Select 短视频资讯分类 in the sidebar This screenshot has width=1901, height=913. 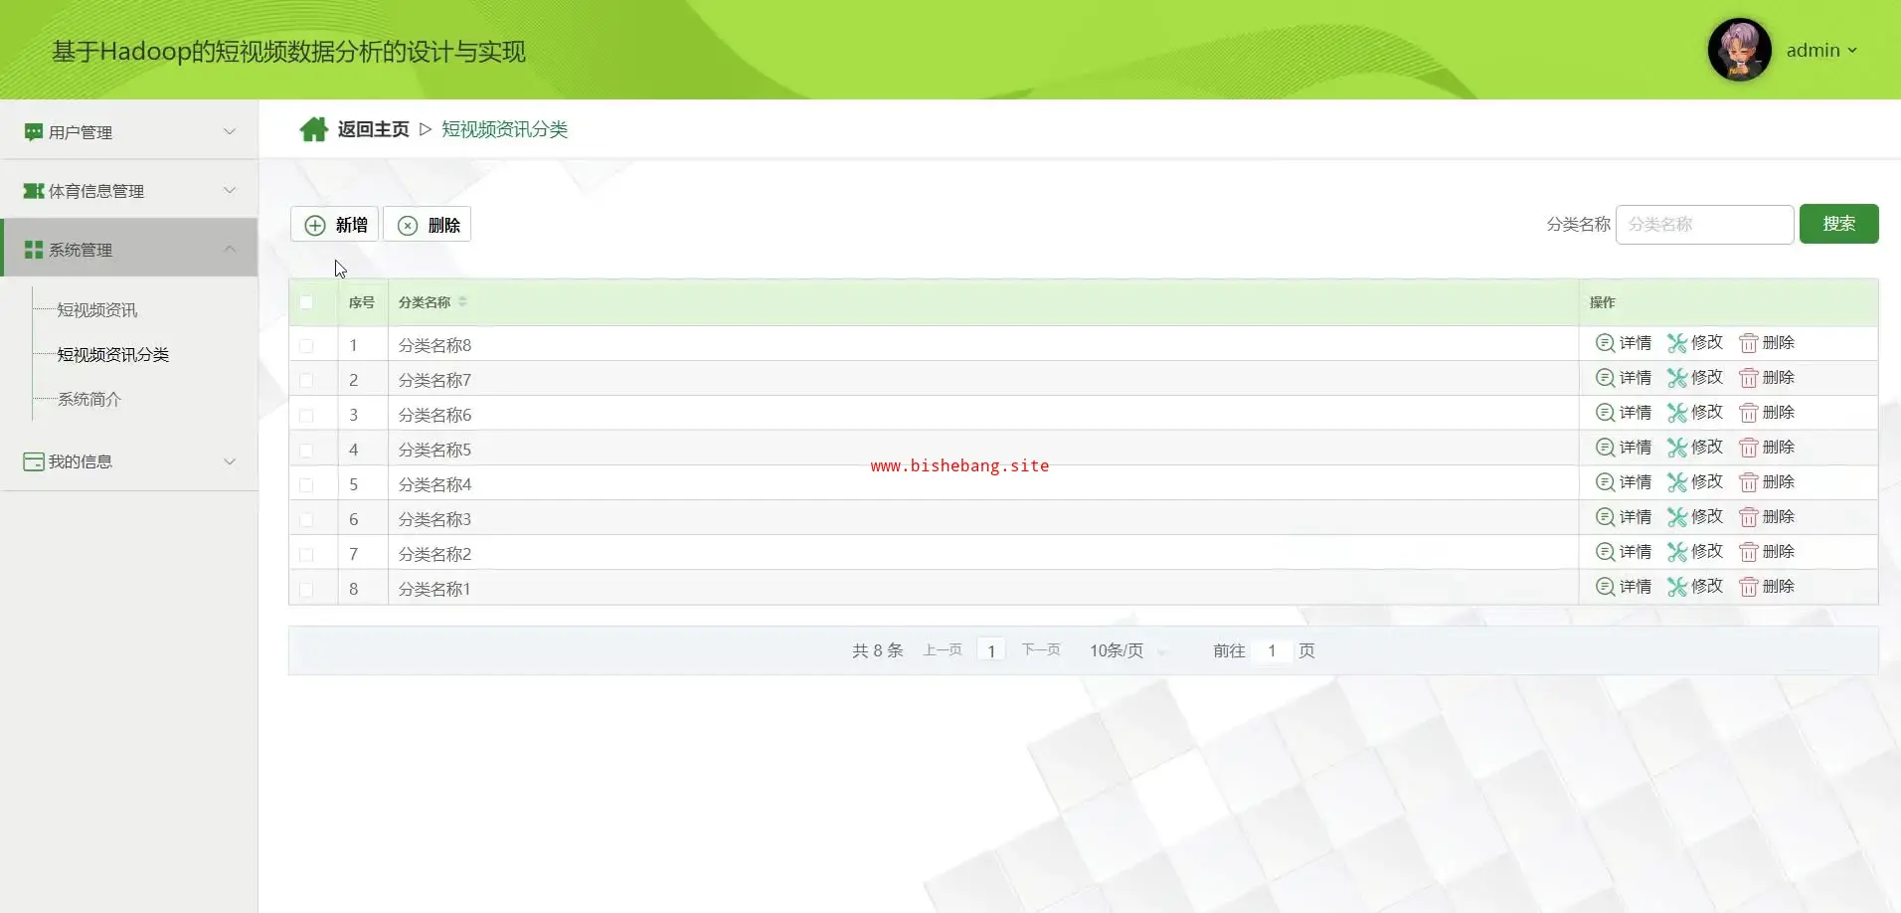coord(113,355)
